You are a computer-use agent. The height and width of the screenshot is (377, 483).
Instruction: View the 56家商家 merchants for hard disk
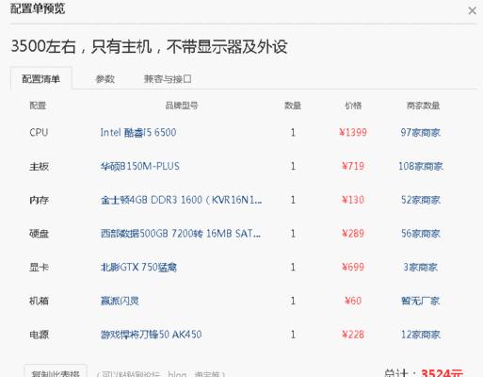coord(421,233)
